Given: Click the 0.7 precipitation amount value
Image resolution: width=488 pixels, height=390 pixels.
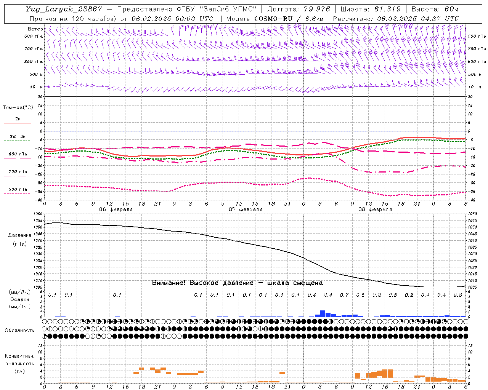Looking at the screenshot, I should [x=344, y=295].
